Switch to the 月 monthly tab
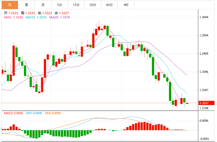Image resolution: width=217 pixels, height=142 pixels. [43, 5]
